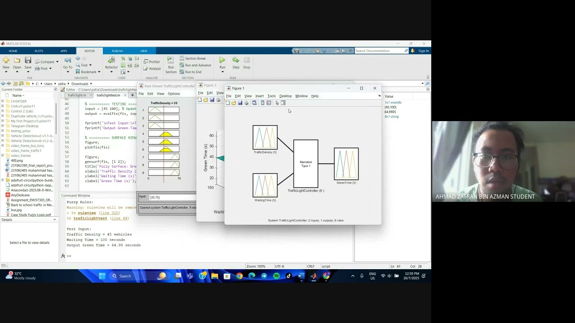Switch to the APPS ribbon tab
This screenshot has width=575, height=323.
[64, 51]
